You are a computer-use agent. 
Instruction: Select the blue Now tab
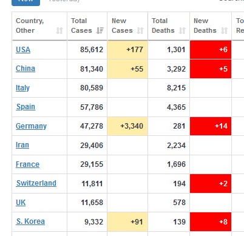pyautogui.click(x=25, y=2)
